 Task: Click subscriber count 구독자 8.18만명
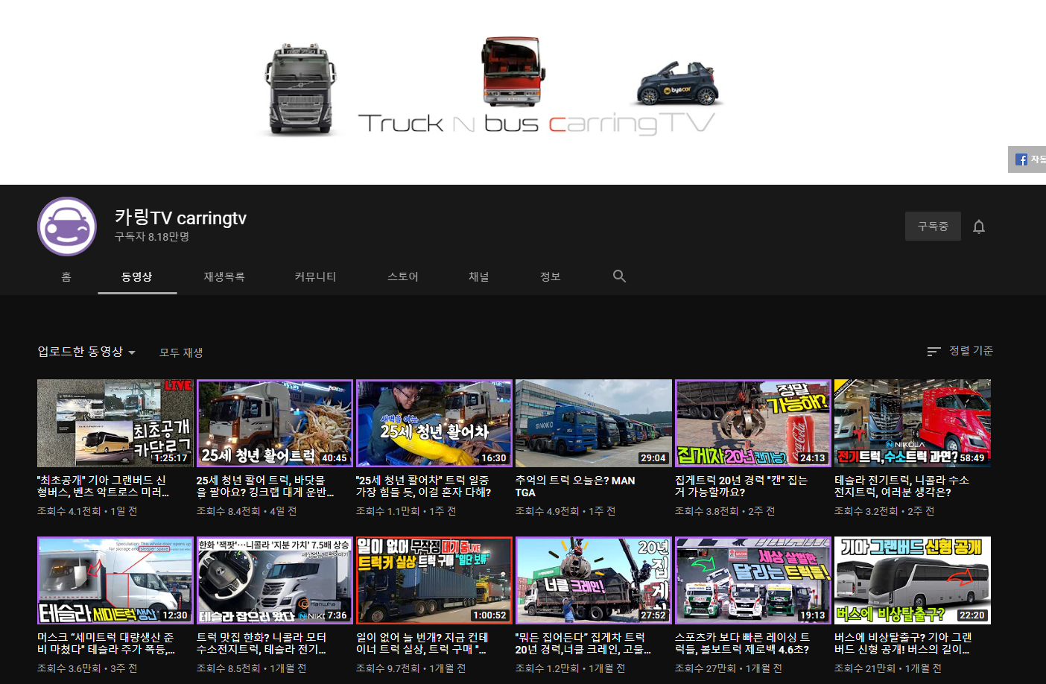pyautogui.click(x=152, y=236)
